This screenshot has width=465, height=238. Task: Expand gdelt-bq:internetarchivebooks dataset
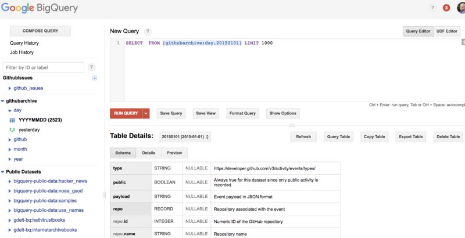point(10,230)
